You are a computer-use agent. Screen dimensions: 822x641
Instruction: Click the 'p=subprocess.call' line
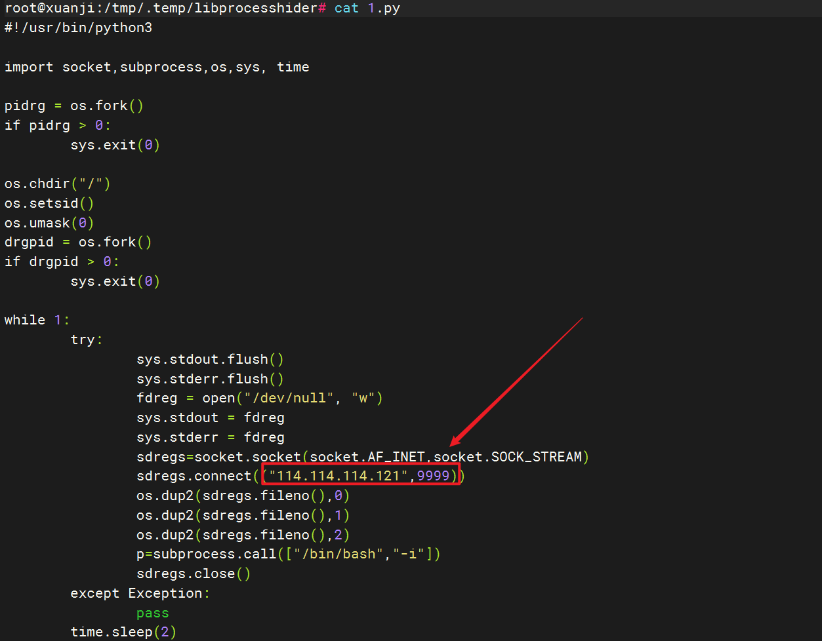pos(289,554)
